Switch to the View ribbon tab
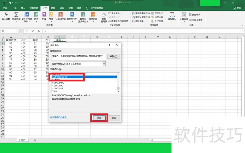Screen dimensions: 245x153 [x=70, y=8]
